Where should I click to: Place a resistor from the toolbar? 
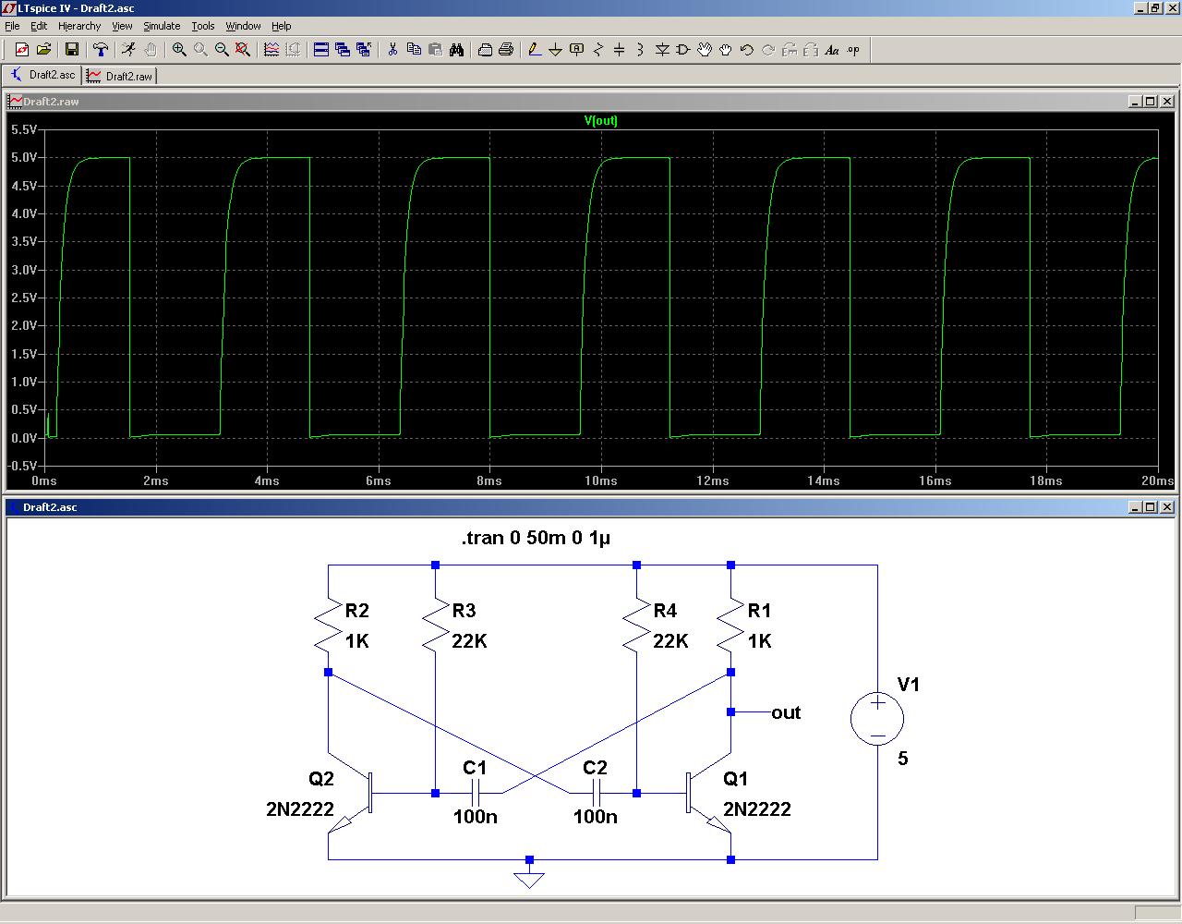(x=598, y=50)
